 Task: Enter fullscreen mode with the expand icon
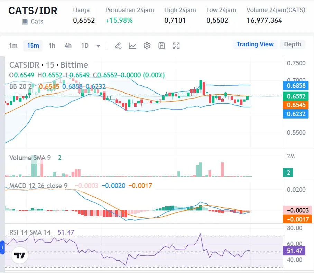click(176, 45)
